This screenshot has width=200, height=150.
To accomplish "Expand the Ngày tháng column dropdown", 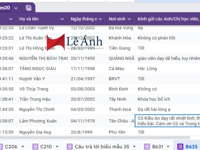I will coord(100,19).
